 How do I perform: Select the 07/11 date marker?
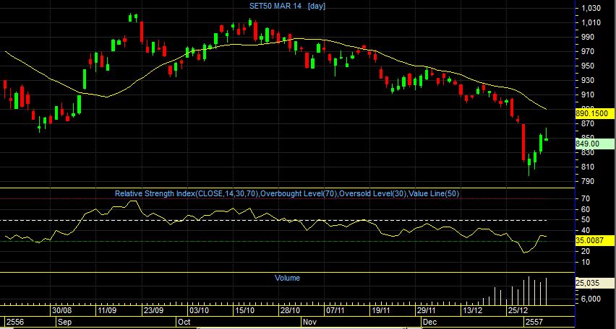click(335, 311)
